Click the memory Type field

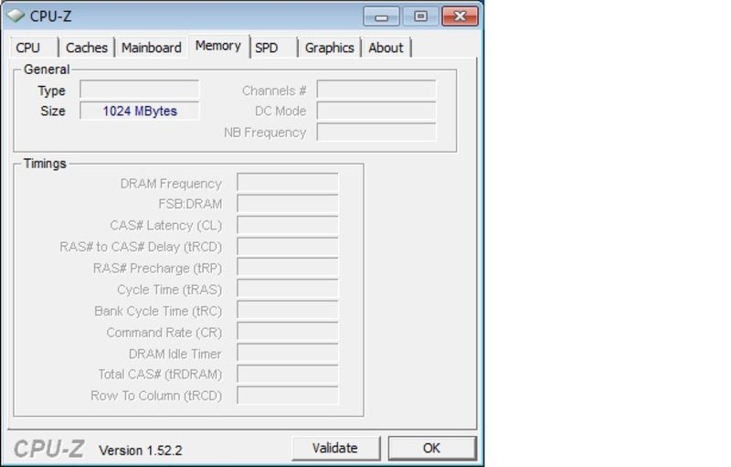[140, 90]
